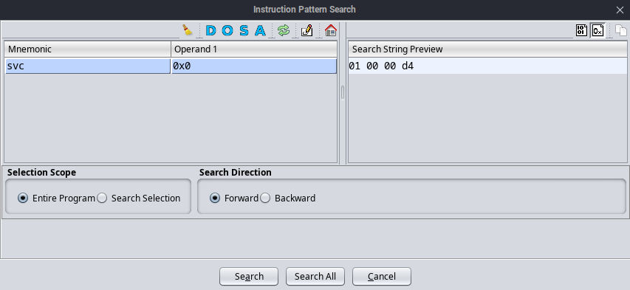Click the Cancel button
Image resolution: width=630 pixels, height=290 pixels.
(382, 276)
